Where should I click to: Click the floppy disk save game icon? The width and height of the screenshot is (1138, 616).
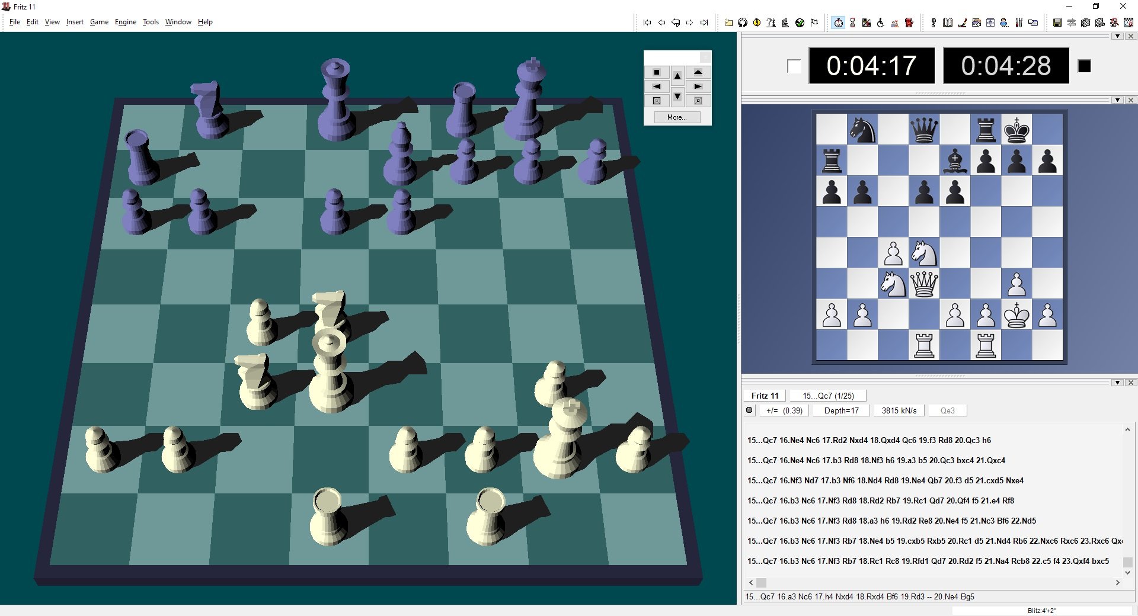(x=1057, y=23)
